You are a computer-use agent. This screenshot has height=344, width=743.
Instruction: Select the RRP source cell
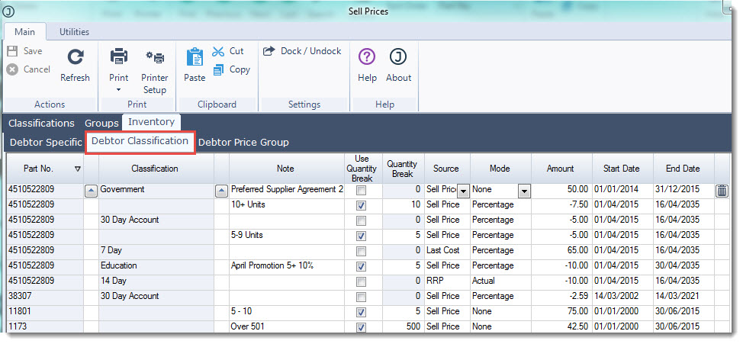point(447,281)
